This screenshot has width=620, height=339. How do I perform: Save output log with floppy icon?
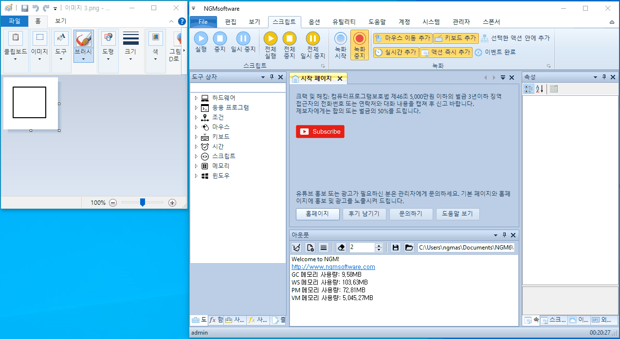(396, 248)
